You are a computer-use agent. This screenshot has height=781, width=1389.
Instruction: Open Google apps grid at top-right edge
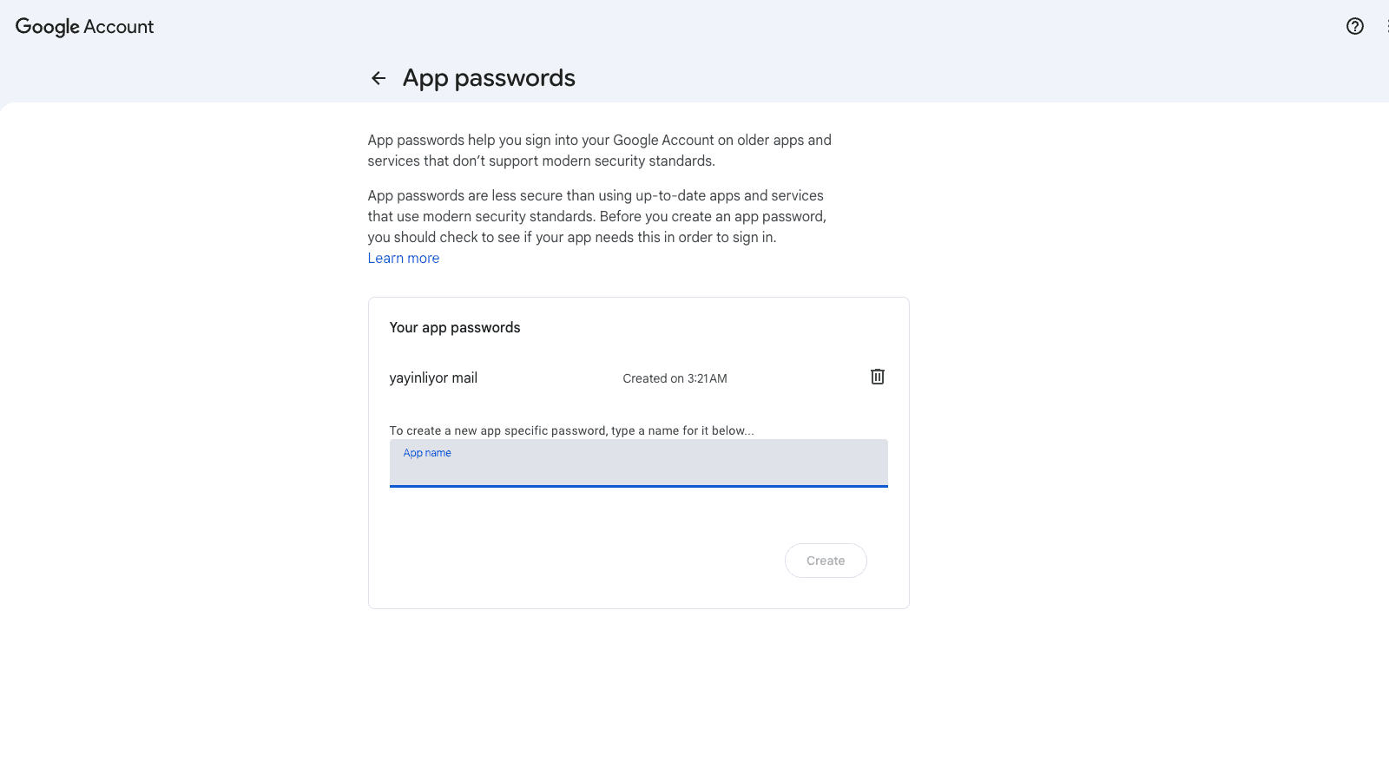pyautogui.click(x=1386, y=26)
